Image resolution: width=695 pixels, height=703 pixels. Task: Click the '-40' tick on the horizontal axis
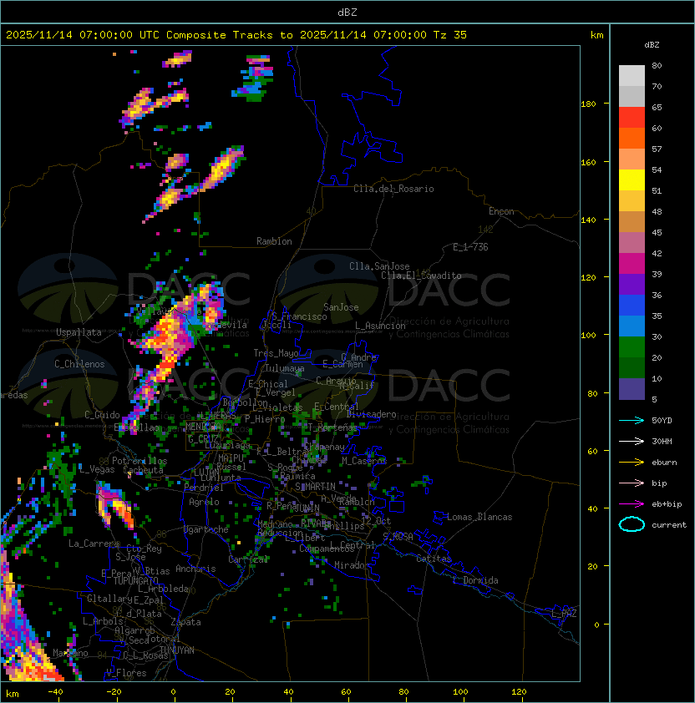[55, 692]
